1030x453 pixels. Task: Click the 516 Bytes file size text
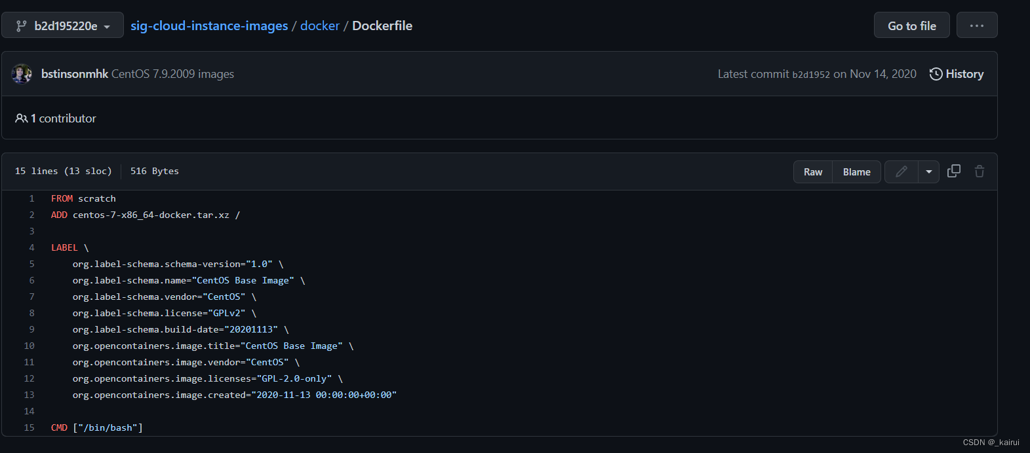pyautogui.click(x=155, y=171)
